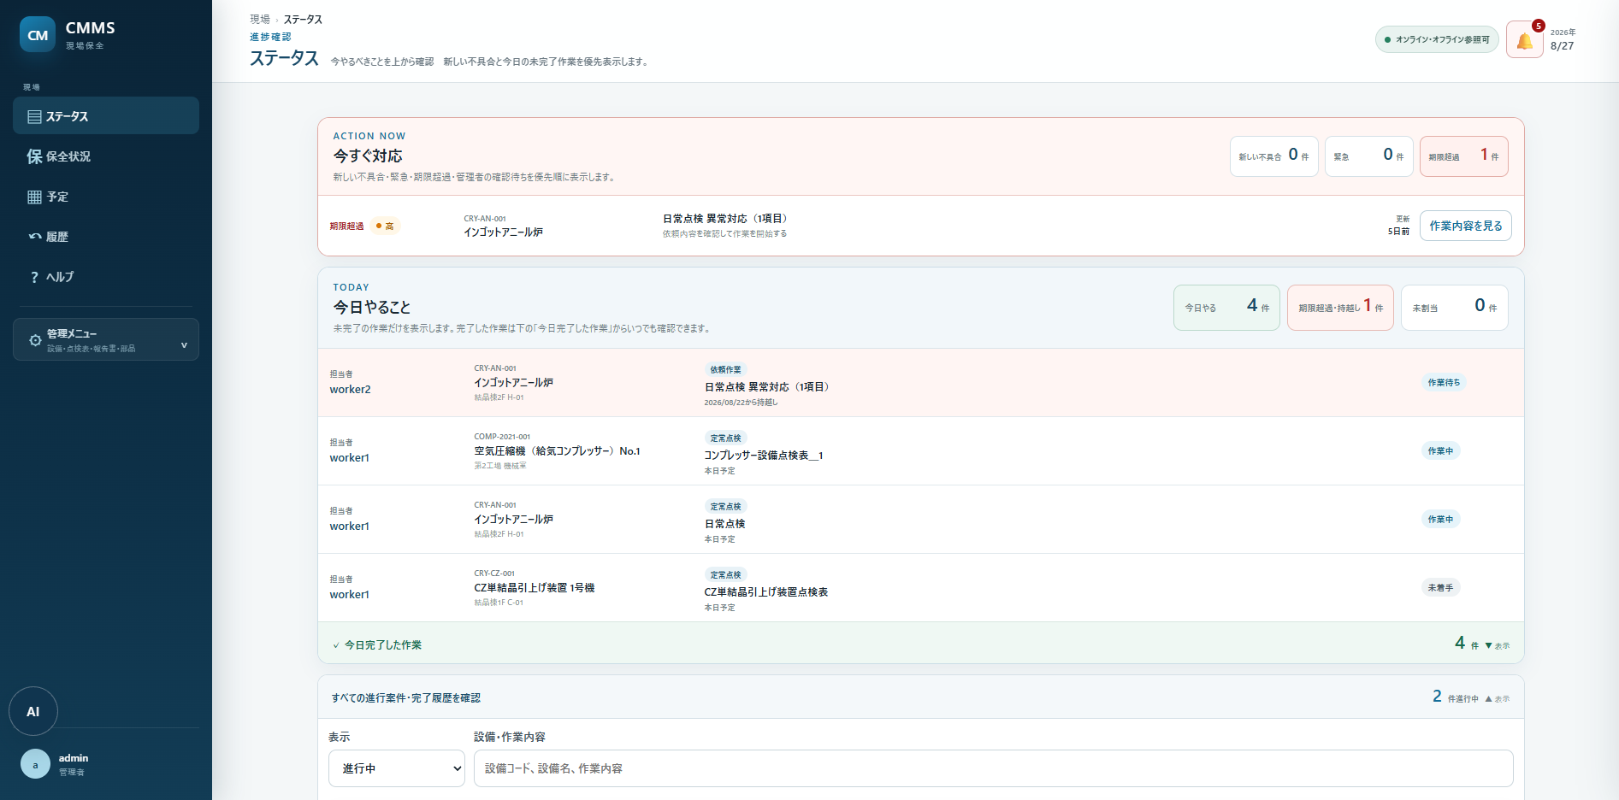This screenshot has width=1619, height=800.
Task: Open worker2 インゴットアニール炉 task row
Action: click(x=921, y=383)
